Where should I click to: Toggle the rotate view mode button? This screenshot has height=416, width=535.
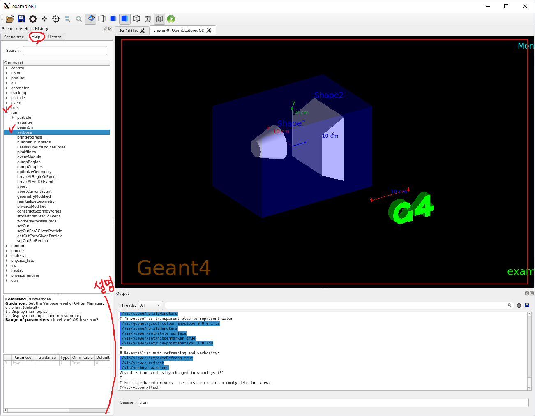[x=91, y=18]
